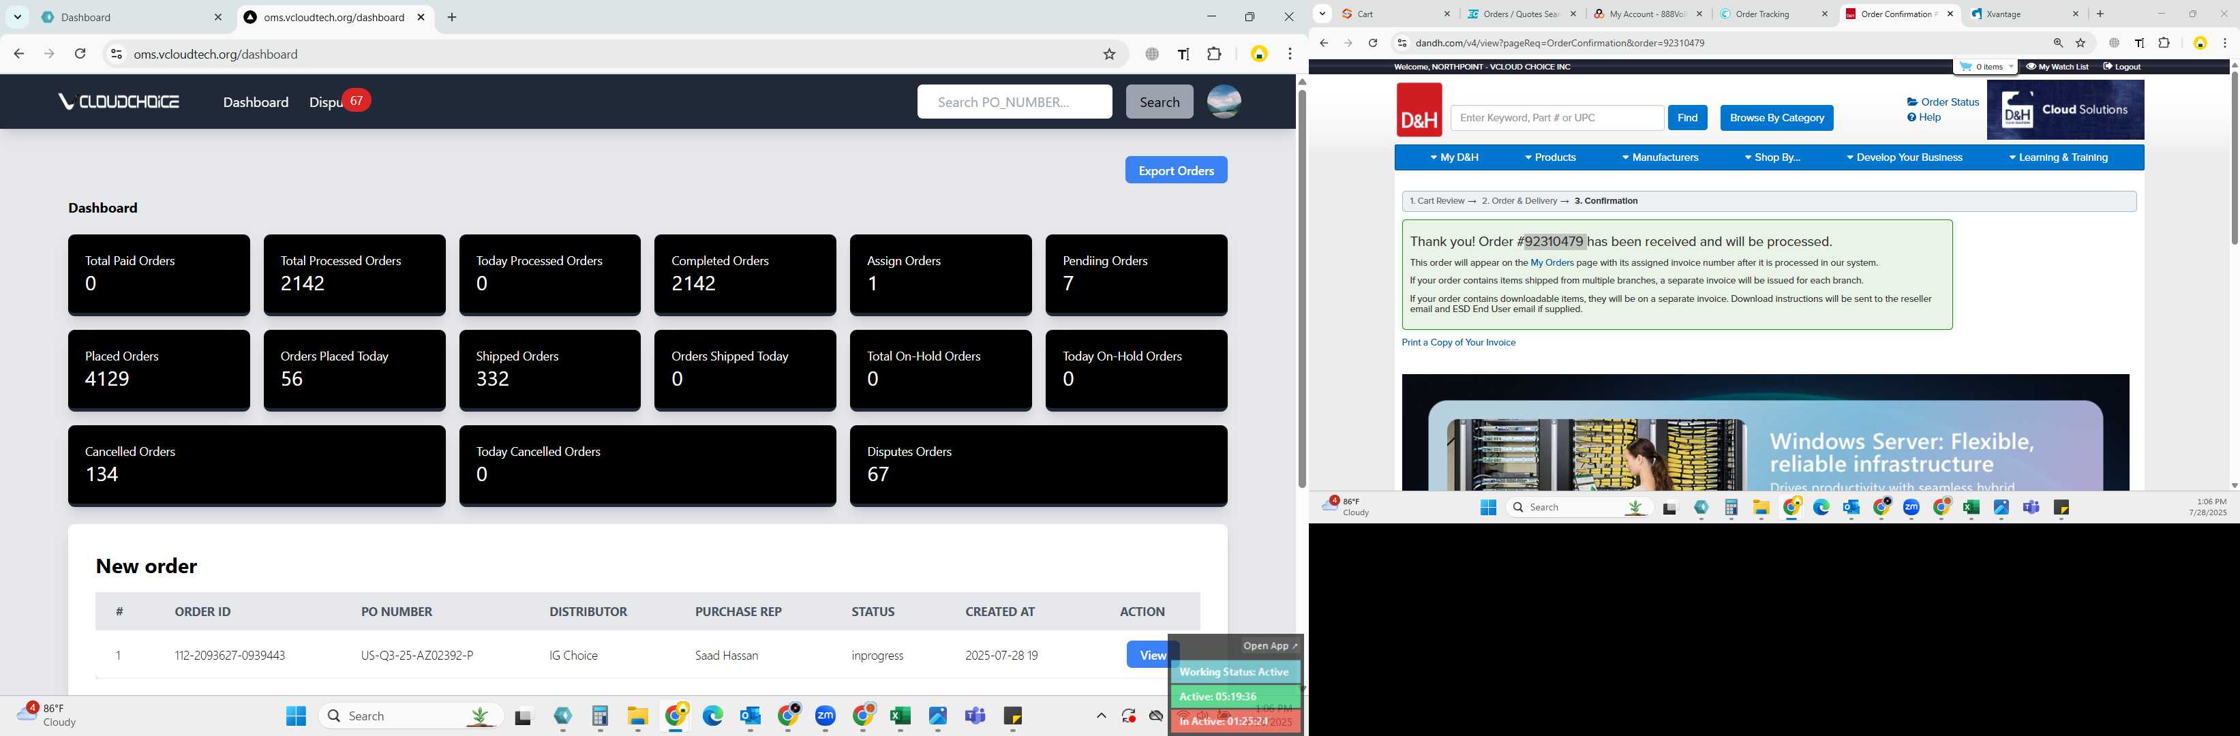Screen dimensions: 2240x736
Task: Open the user profile avatar on CloudChoice dashboard
Action: click(1224, 102)
